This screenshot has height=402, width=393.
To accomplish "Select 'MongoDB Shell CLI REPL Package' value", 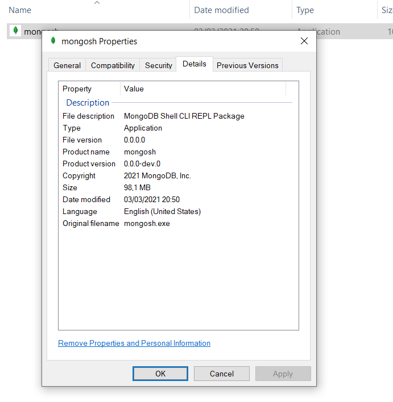I will pos(184,116).
